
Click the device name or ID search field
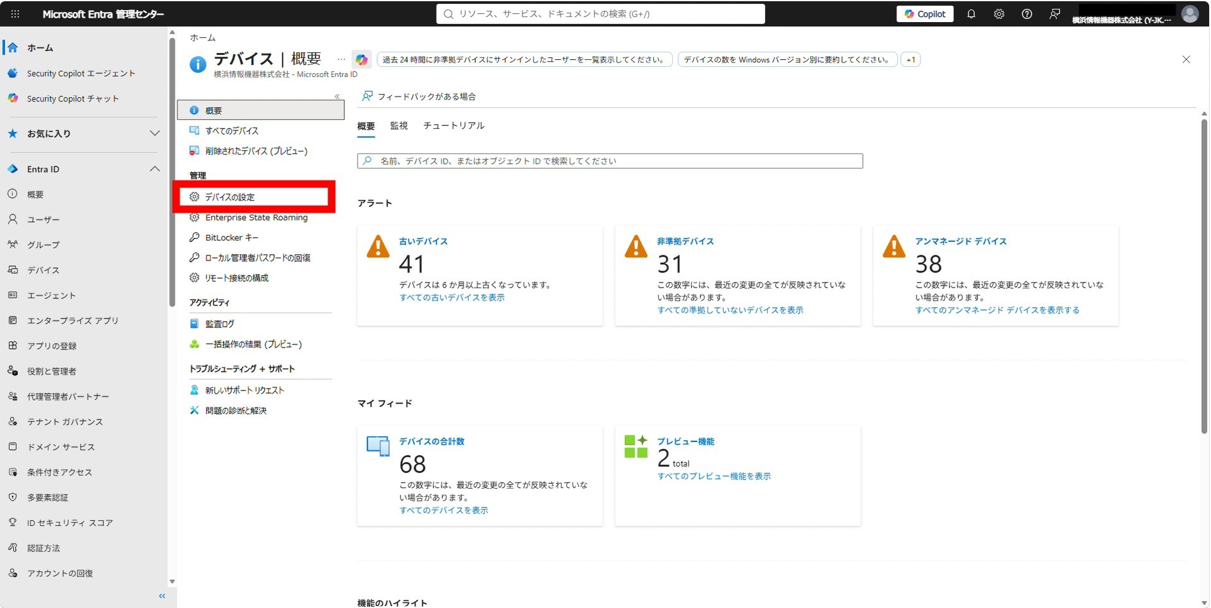[x=610, y=161]
